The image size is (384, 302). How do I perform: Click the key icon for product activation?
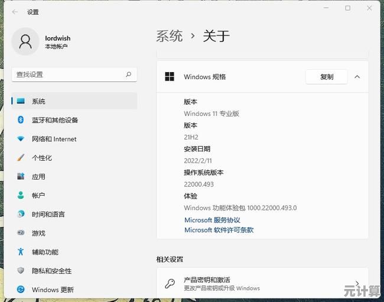click(x=170, y=284)
